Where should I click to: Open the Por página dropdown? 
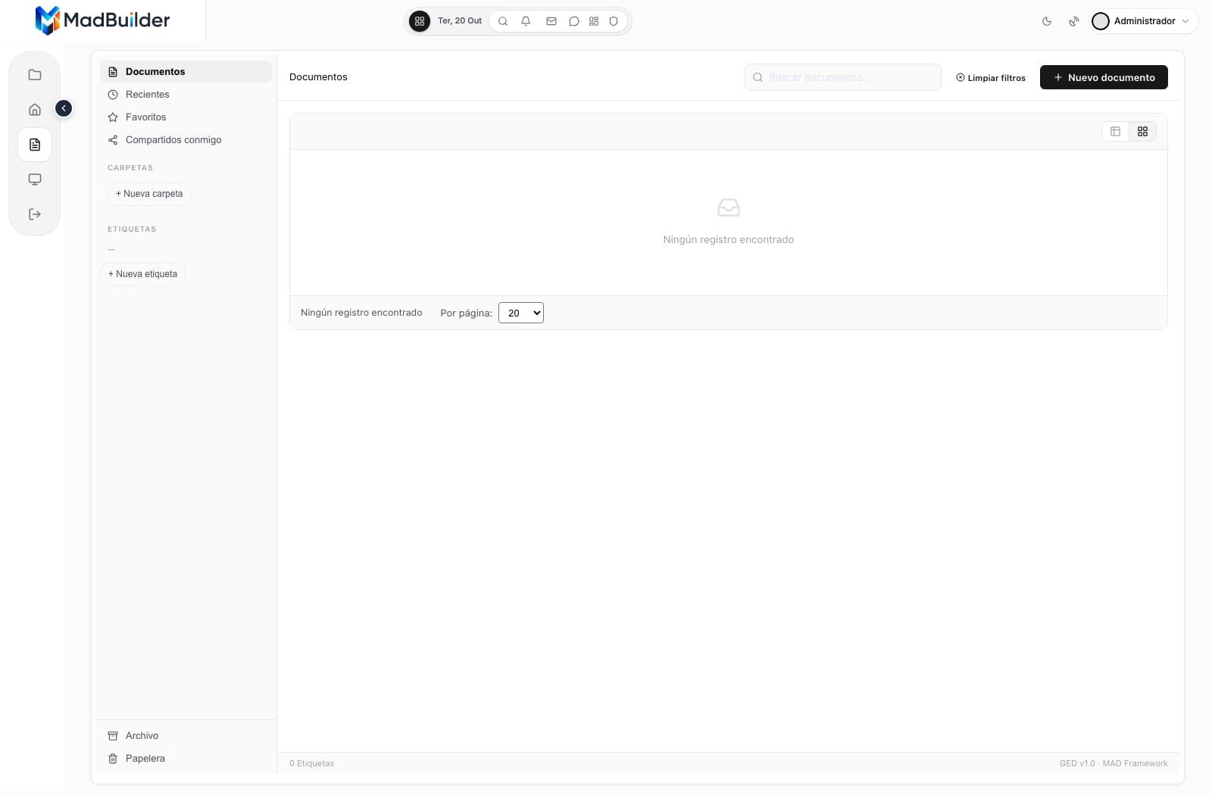[x=521, y=313]
